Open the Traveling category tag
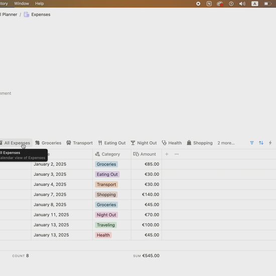The height and width of the screenshot is (276, 276). tap(106, 225)
